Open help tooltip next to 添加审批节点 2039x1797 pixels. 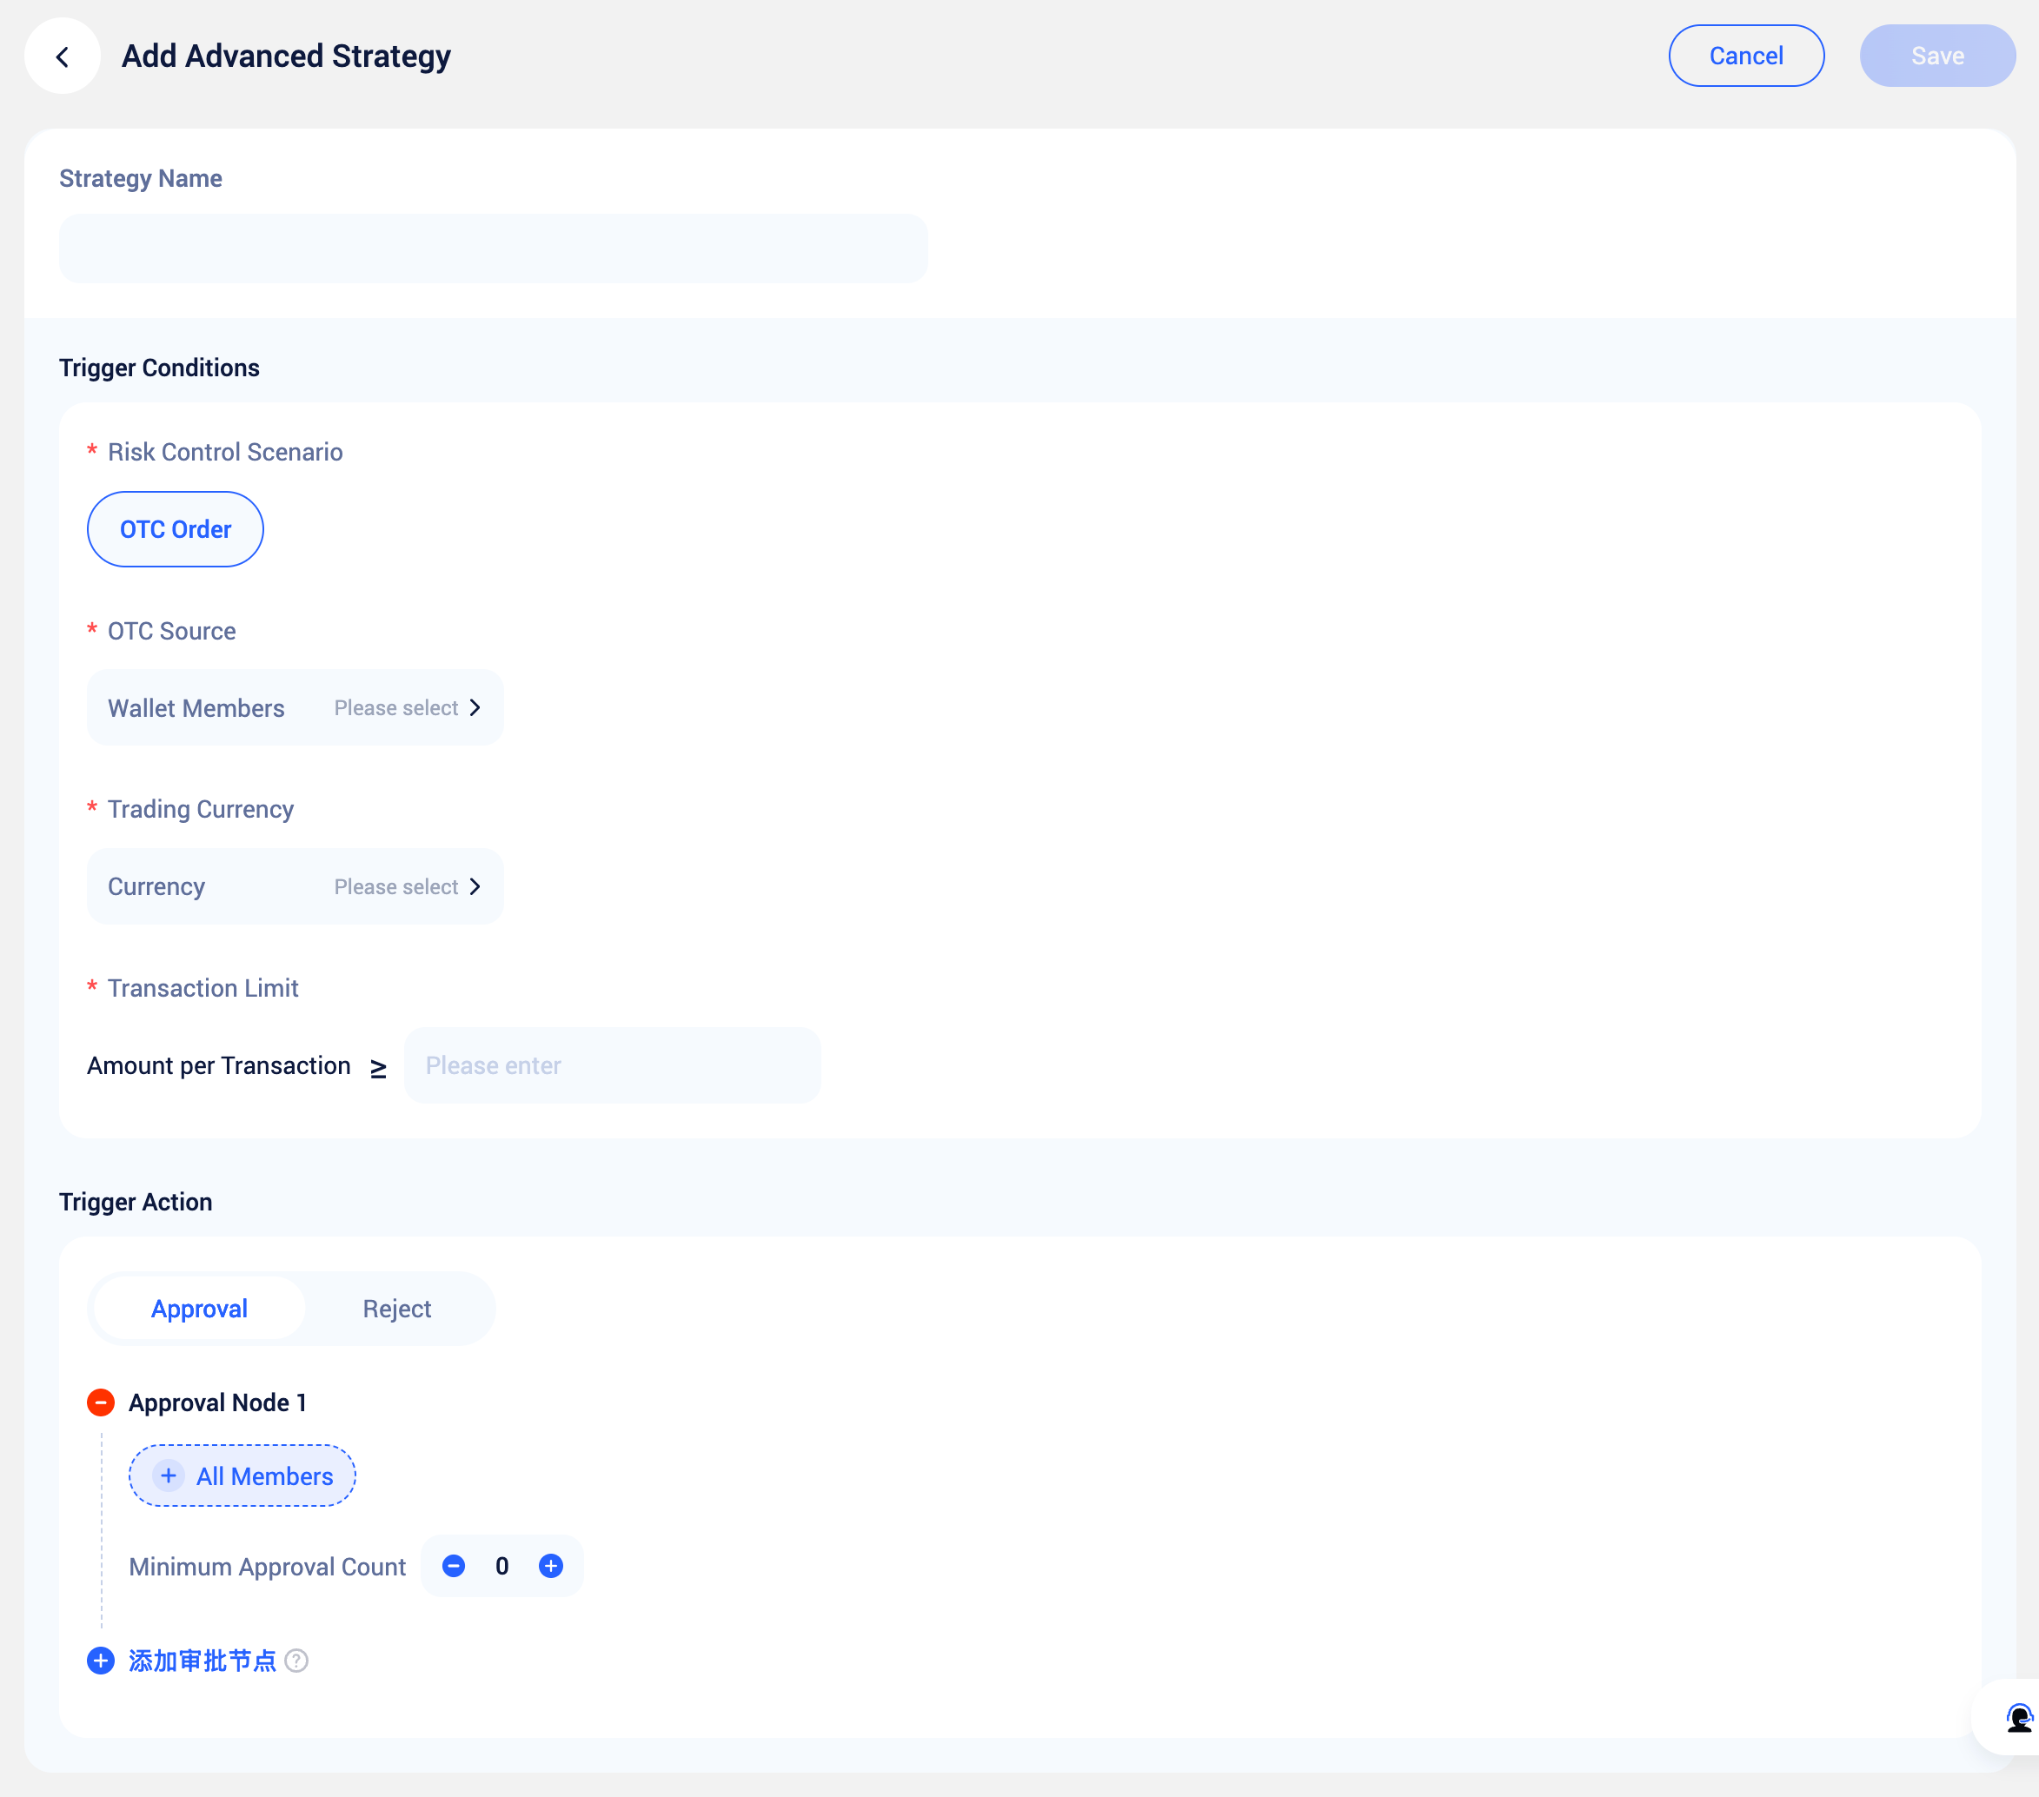(296, 1661)
